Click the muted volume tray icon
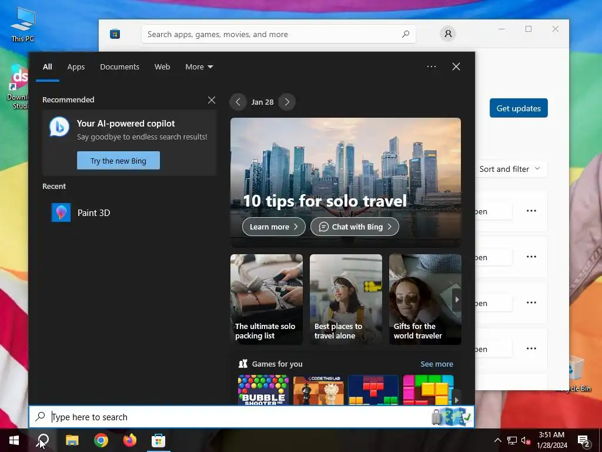This screenshot has width=602, height=452. click(x=526, y=440)
